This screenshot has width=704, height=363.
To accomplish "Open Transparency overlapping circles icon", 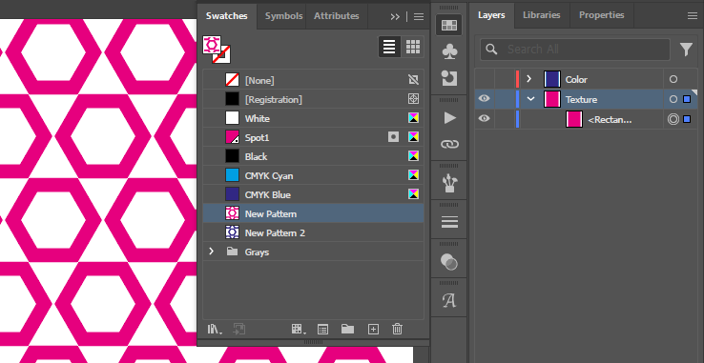I will pyautogui.click(x=449, y=262).
